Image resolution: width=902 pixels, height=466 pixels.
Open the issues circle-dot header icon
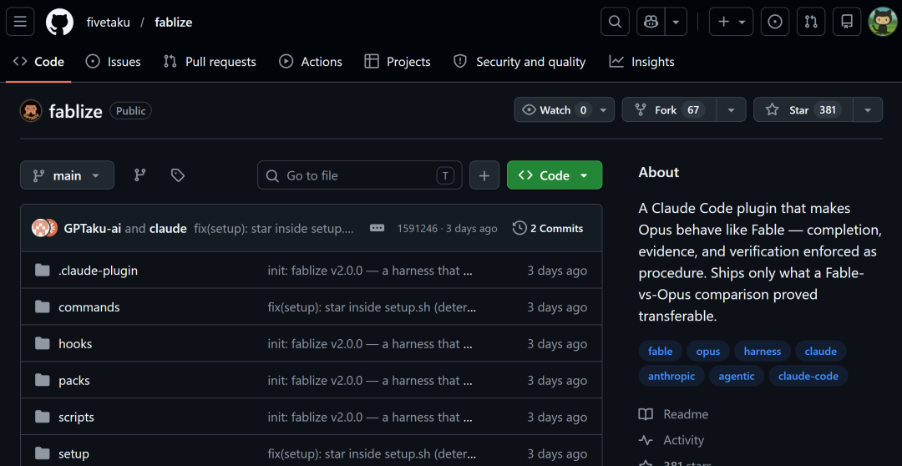click(775, 22)
